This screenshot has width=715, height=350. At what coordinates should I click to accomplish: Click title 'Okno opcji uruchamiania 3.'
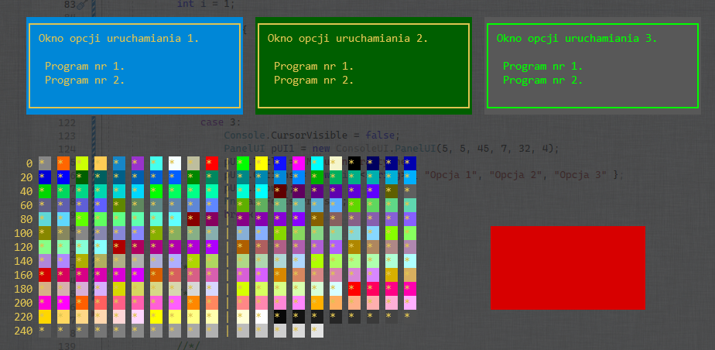[x=576, y=39]
